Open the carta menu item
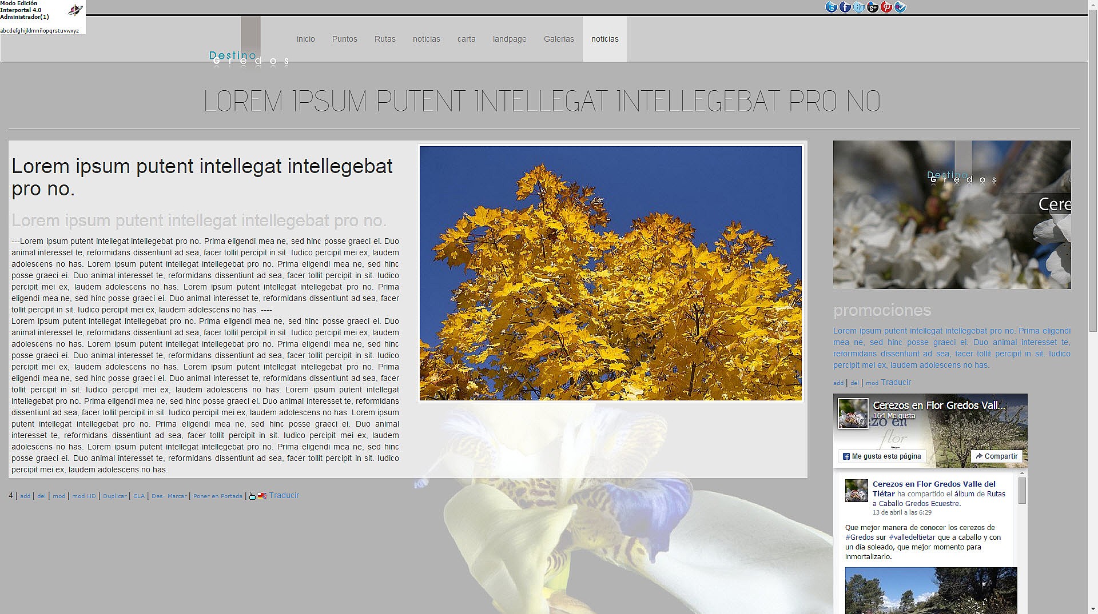This screenshot has width=1098, height=614. (x=467, y=39)
